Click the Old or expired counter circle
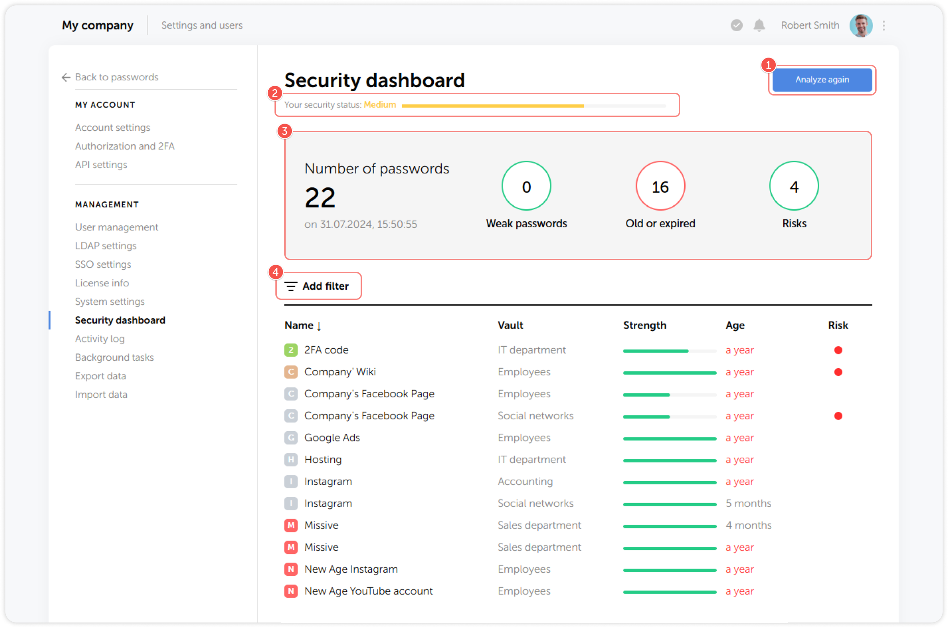 click(x=660, y=186)
